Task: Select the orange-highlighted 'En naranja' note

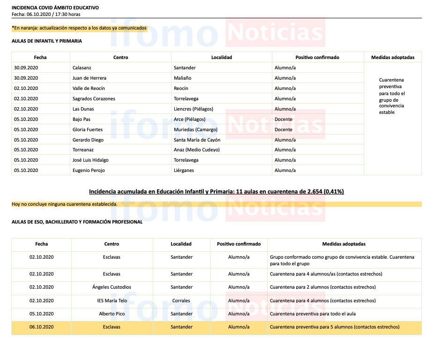Action: 79,28
